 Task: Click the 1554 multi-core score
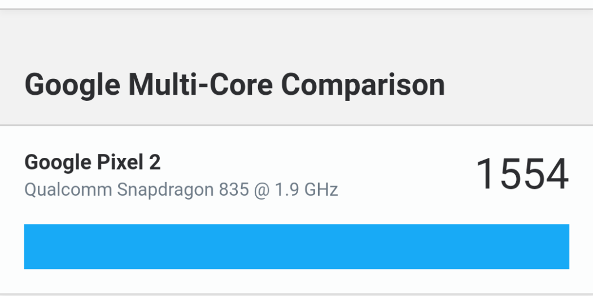click(522, 175)
